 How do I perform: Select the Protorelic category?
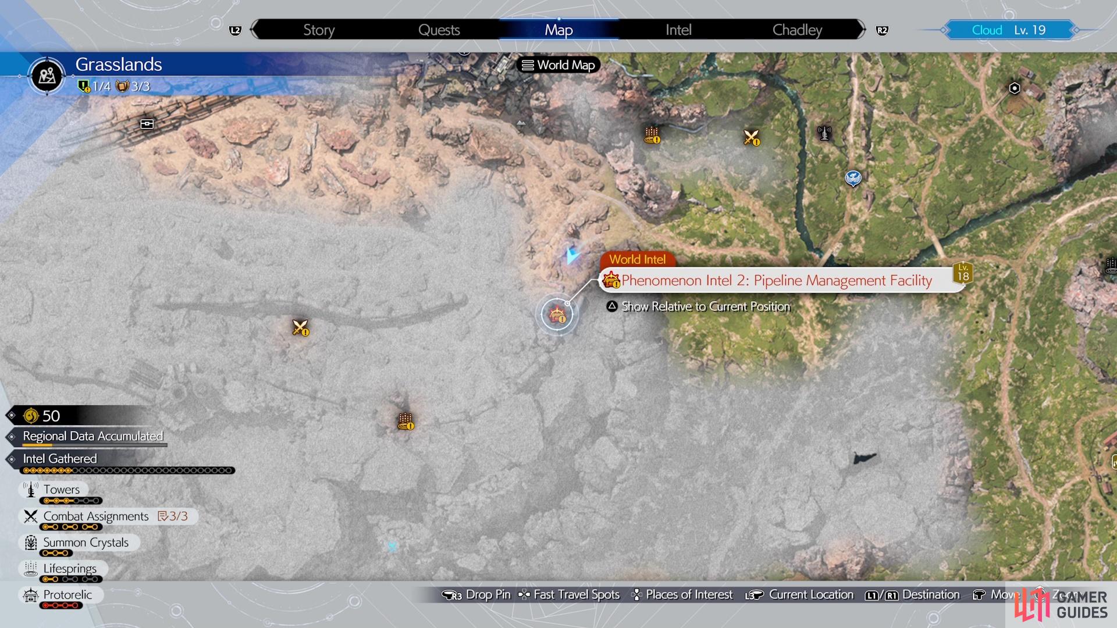61,594
